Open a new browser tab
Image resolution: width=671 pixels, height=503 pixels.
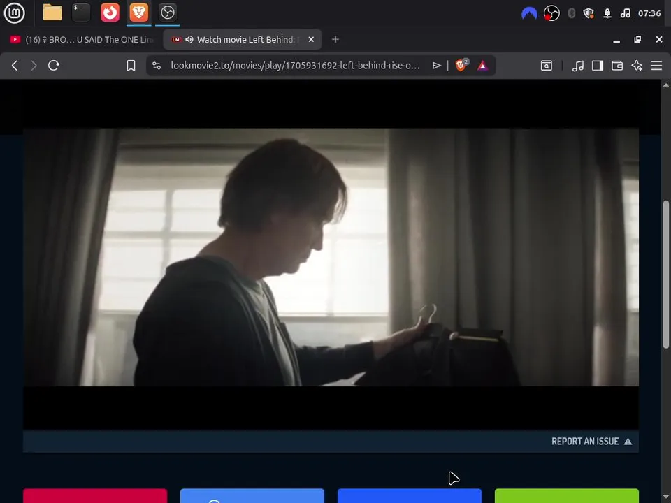coord(335,39)
